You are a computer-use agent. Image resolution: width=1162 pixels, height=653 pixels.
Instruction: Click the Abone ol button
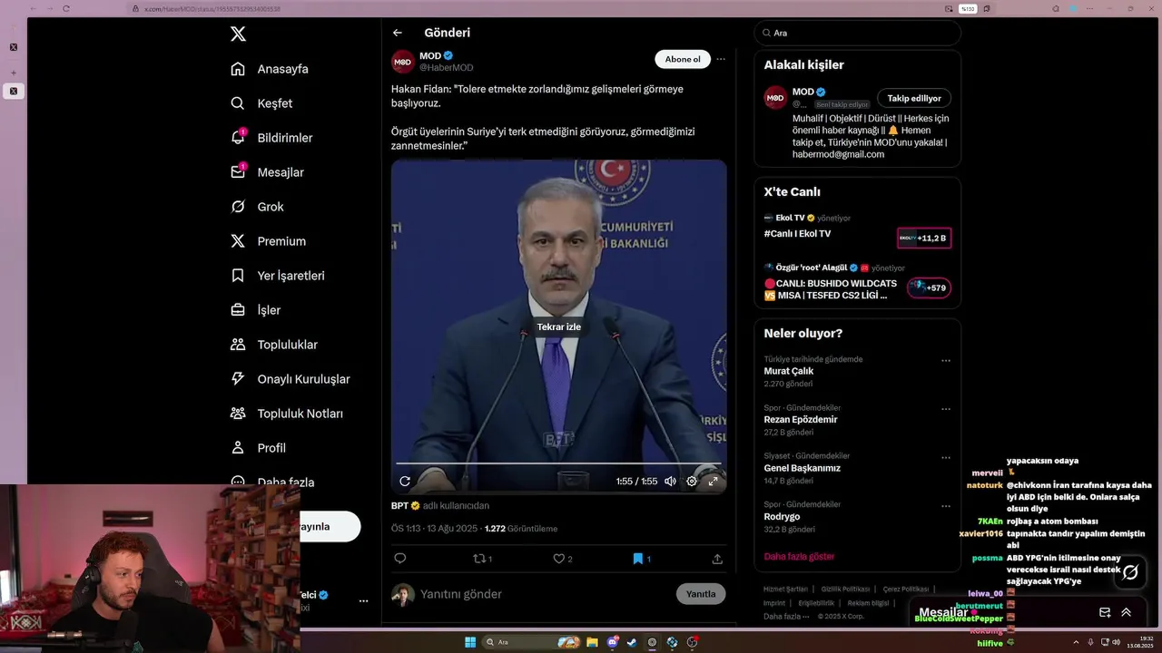(683, 59)
